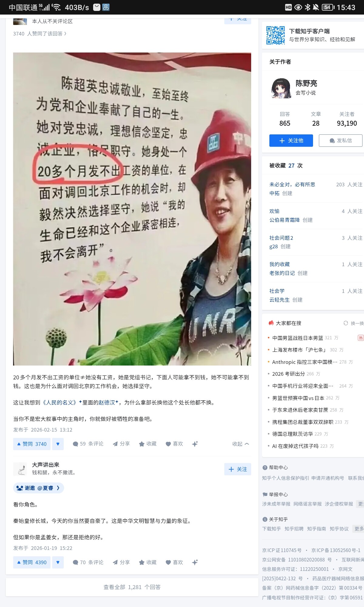Image resolution: width=364 pixels, height=607 pixels.
Task: Open the 59 comments bubble icon
Action: pos(76,444)
